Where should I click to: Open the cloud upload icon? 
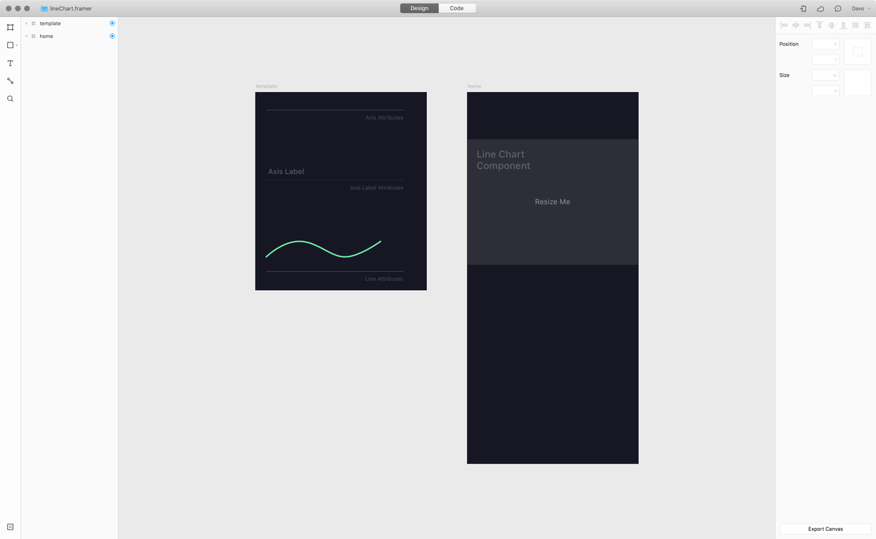pyautogui.click(x=821, y=9)
